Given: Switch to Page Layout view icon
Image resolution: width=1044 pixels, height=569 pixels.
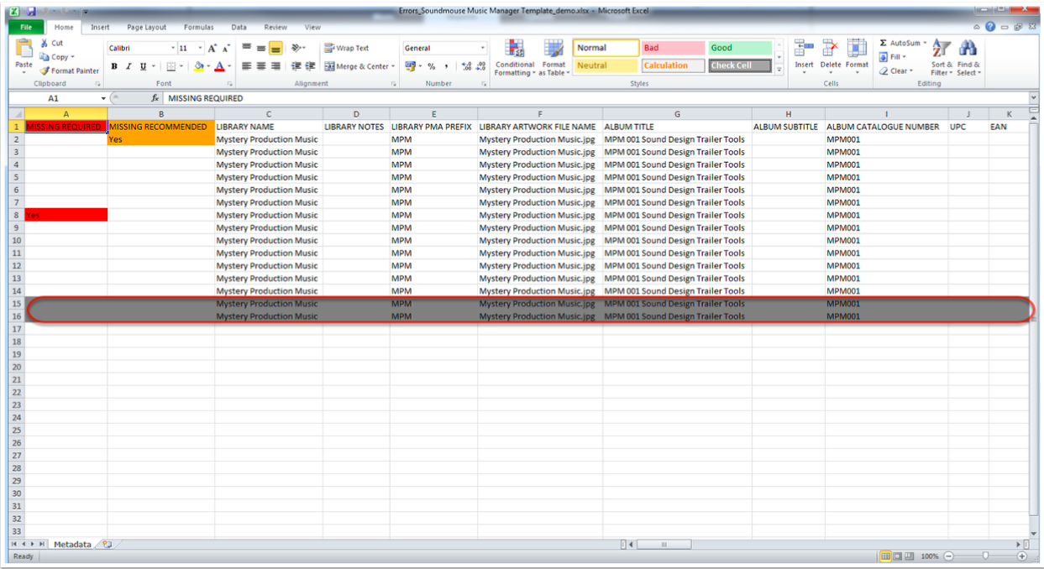Looking at the screenshot, I should pyautogui.click(x=899, y=556).
